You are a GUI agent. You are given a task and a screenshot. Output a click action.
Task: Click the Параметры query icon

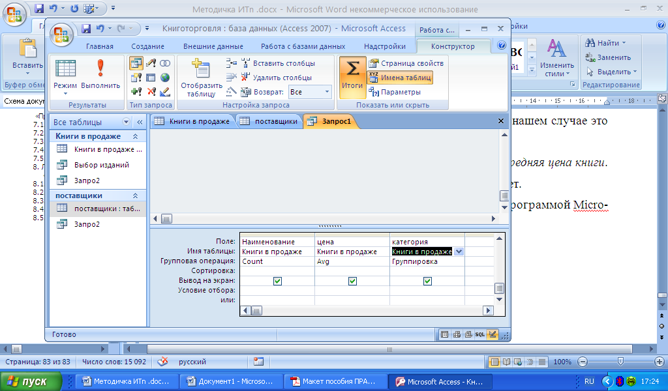pos(374,92)
